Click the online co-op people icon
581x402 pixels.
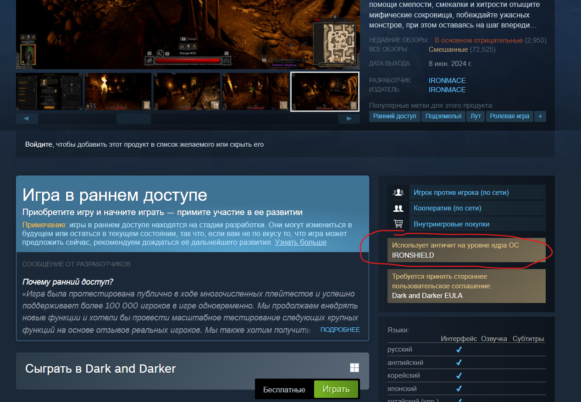398,208
